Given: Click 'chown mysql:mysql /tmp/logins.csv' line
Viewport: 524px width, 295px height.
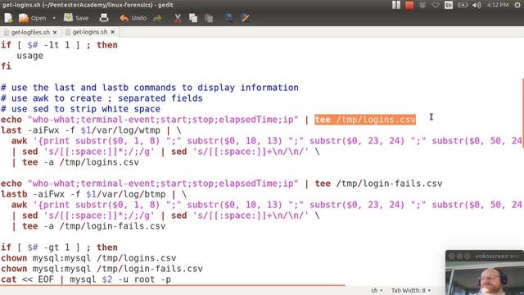Looking at the screenshot, I should pos(88,258).
